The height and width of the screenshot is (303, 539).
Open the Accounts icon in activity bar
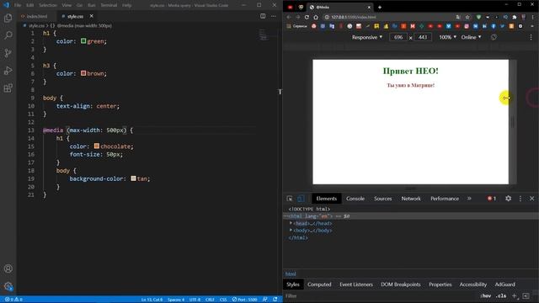pyautogui.click(x=8, y=268)
